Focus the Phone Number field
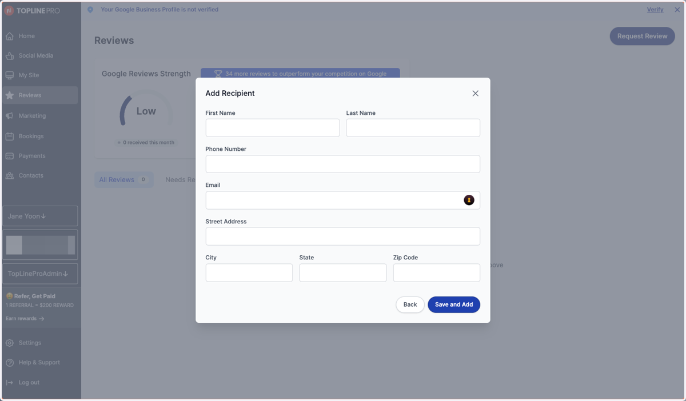 pos(343,164)
